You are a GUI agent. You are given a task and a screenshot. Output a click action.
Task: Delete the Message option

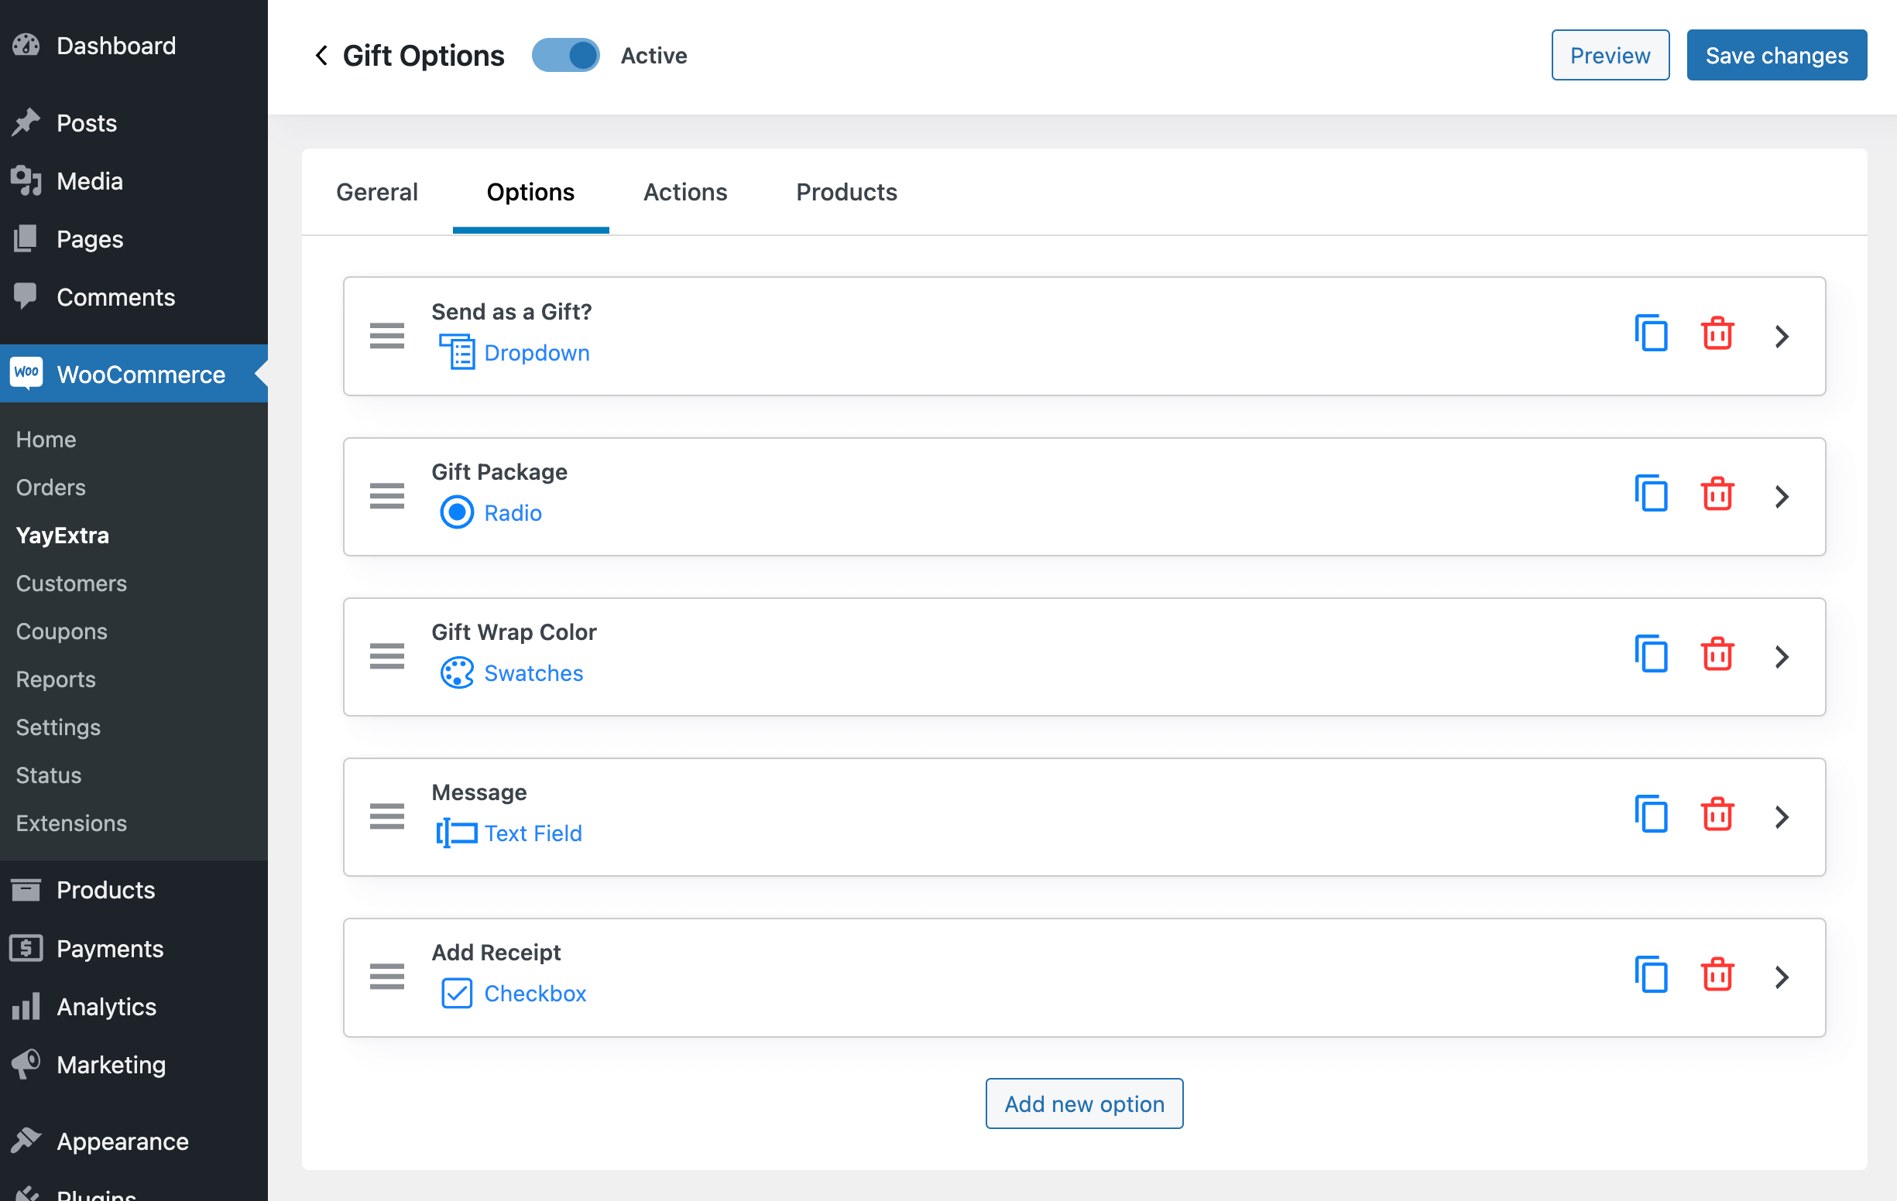click(1717, 814)
